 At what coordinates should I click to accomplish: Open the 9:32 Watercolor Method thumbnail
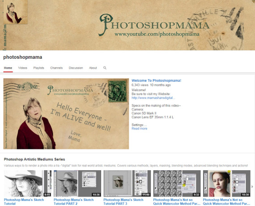click(x=177, y=183)
